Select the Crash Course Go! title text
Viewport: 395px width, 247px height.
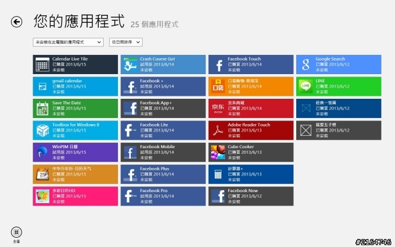pyautogui.click(x=157, y=59)
